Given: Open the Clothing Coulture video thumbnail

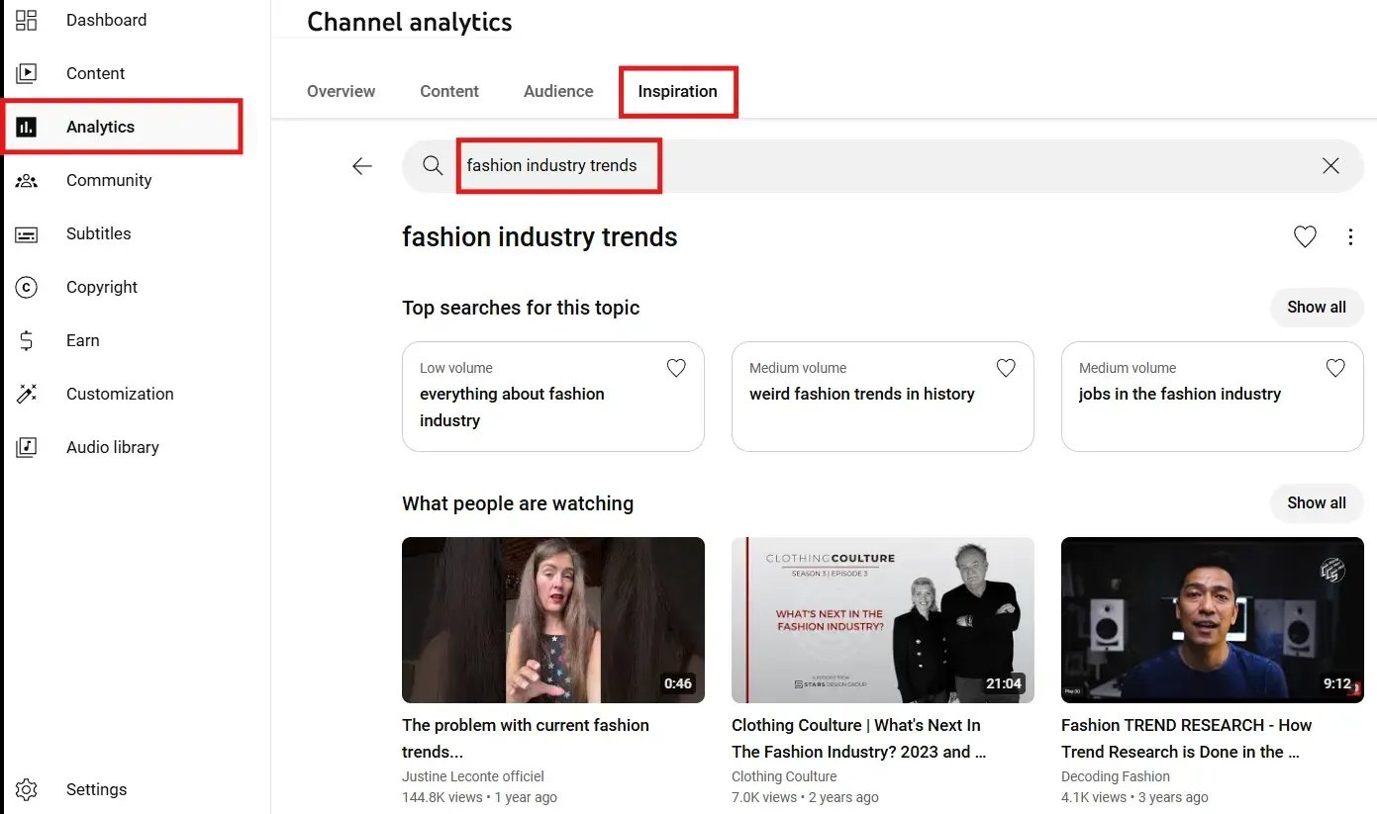Looking at the screenshot, I should (882, 620).
